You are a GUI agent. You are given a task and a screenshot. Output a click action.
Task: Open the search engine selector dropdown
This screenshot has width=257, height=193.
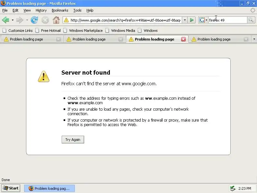tap(206, 20)
